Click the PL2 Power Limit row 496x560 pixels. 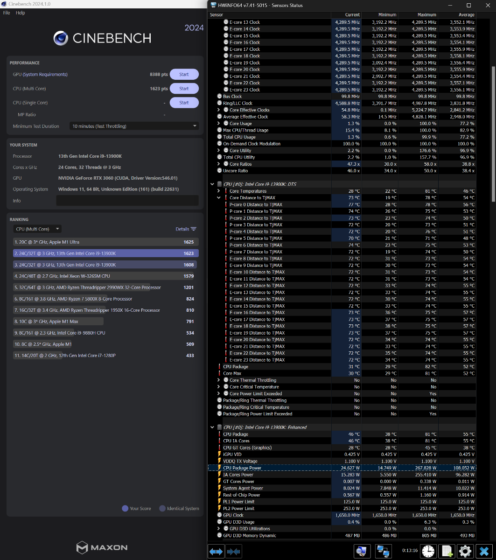[x=342, y=509]
